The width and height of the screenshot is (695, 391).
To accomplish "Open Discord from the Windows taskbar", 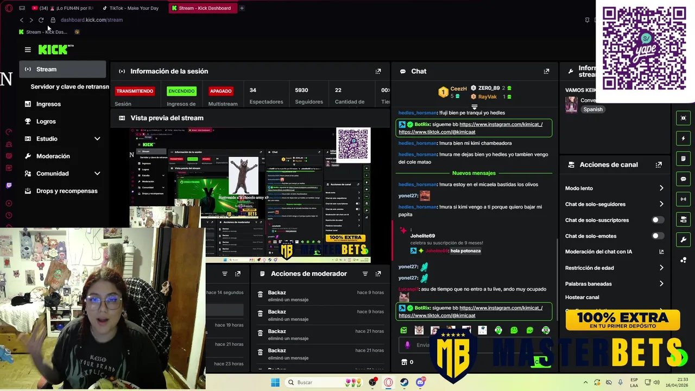I will pos(420,382).
